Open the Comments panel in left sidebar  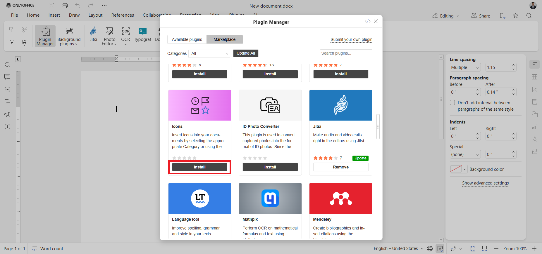(x=8, y=77)
